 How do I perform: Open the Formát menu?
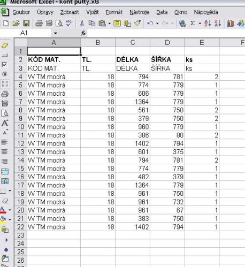coord(114,12)
